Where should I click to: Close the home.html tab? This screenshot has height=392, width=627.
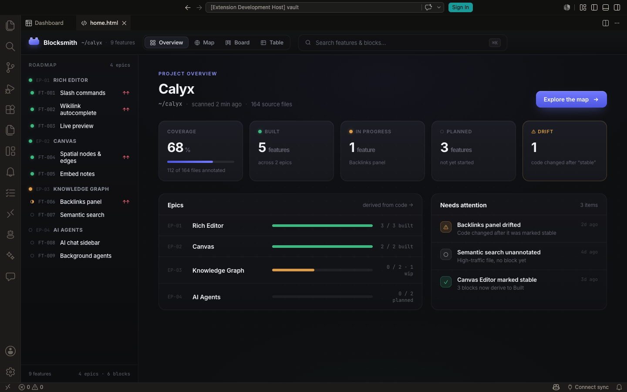(124, 23)
